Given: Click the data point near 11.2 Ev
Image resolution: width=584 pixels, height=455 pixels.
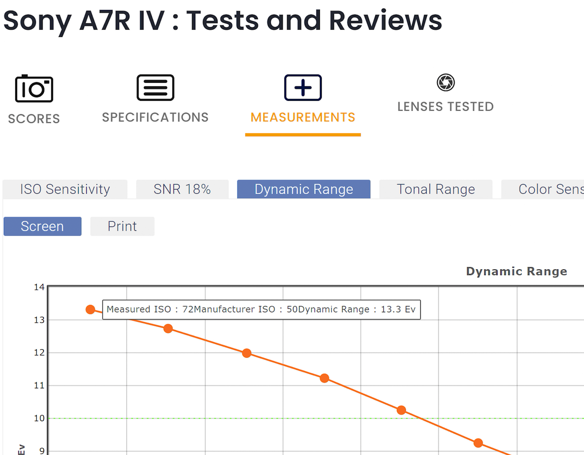Looking at the screenshot, I should [324, 378].
